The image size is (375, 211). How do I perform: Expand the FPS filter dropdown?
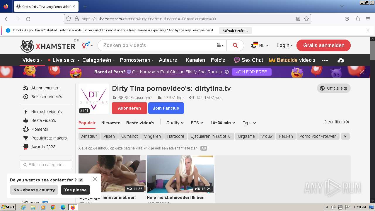[x=197, y=123]
